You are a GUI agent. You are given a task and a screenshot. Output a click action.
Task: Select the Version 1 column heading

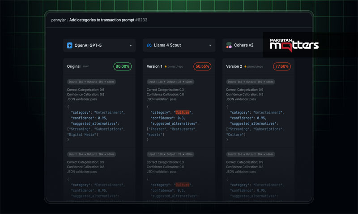point(154,66)
